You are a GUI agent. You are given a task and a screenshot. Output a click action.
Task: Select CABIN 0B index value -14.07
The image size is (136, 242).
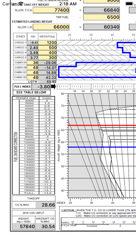point(48,67)
